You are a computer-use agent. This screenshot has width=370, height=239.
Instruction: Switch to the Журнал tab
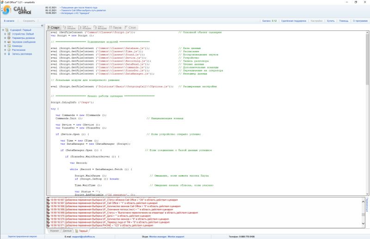coord(54,231)
